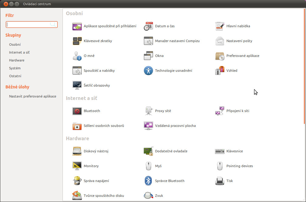This screenshot has height=202, width=306.
Task: Select the Osobní group in sidebar
Action: [x=15, y=45]
